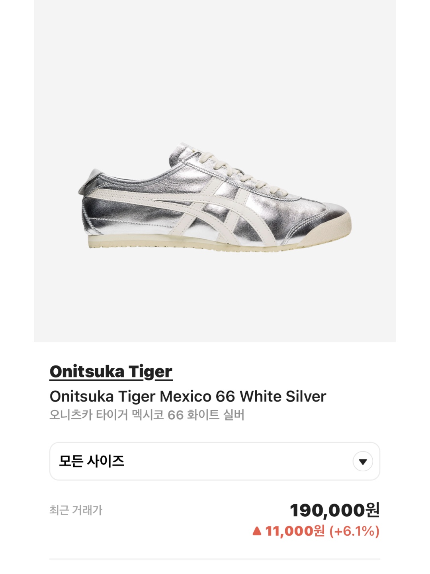Click the silver Mexico 66 shoe image
The width and height of the screenshot is (430, 574).
[215, 197]
